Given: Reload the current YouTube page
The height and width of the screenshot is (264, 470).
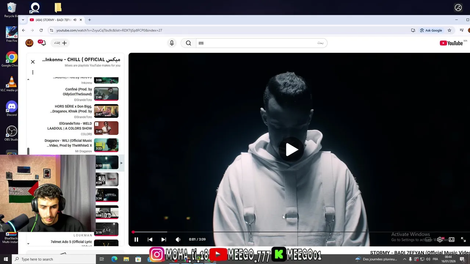Looking at the screenshot, I should pyautogui.click(x=41, y=30).
